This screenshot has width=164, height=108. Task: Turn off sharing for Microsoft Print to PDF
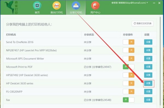click(128, 67)
